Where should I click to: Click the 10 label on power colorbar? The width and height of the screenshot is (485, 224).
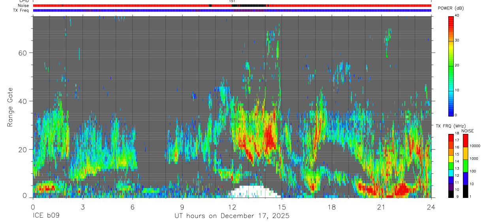click(x=457, y=90)
